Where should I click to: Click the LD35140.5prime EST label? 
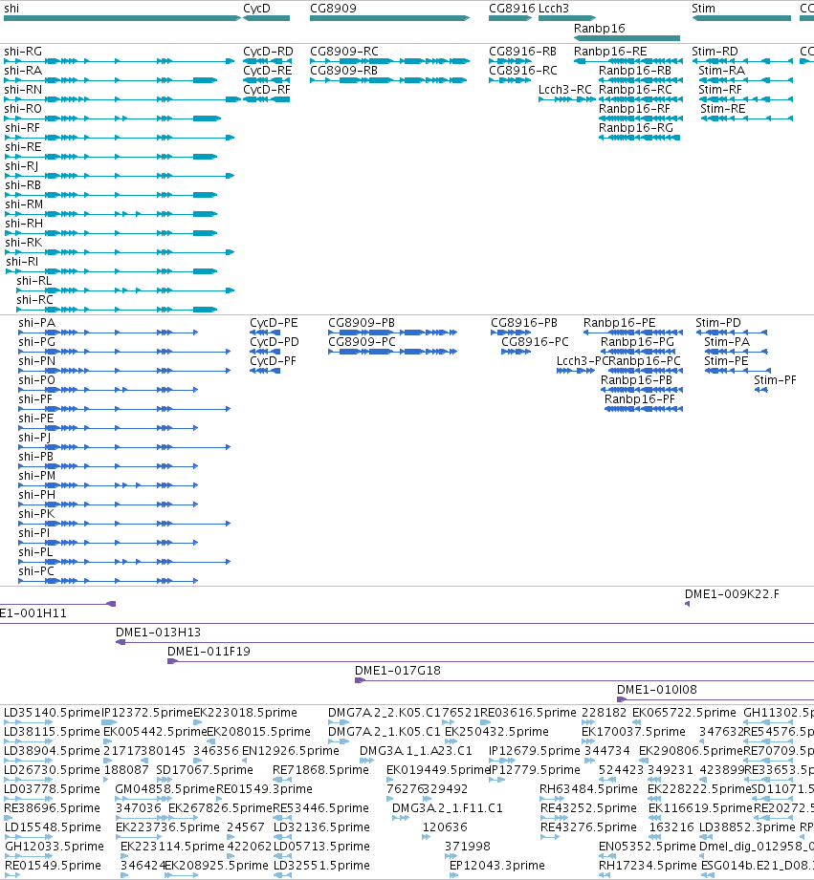click(52, 714)
